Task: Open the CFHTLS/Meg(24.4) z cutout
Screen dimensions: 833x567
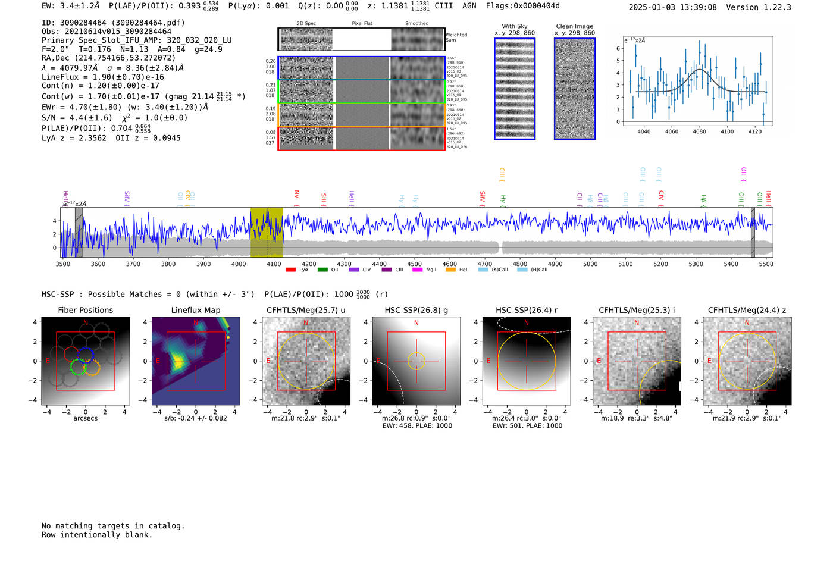Action: point(747,361)
